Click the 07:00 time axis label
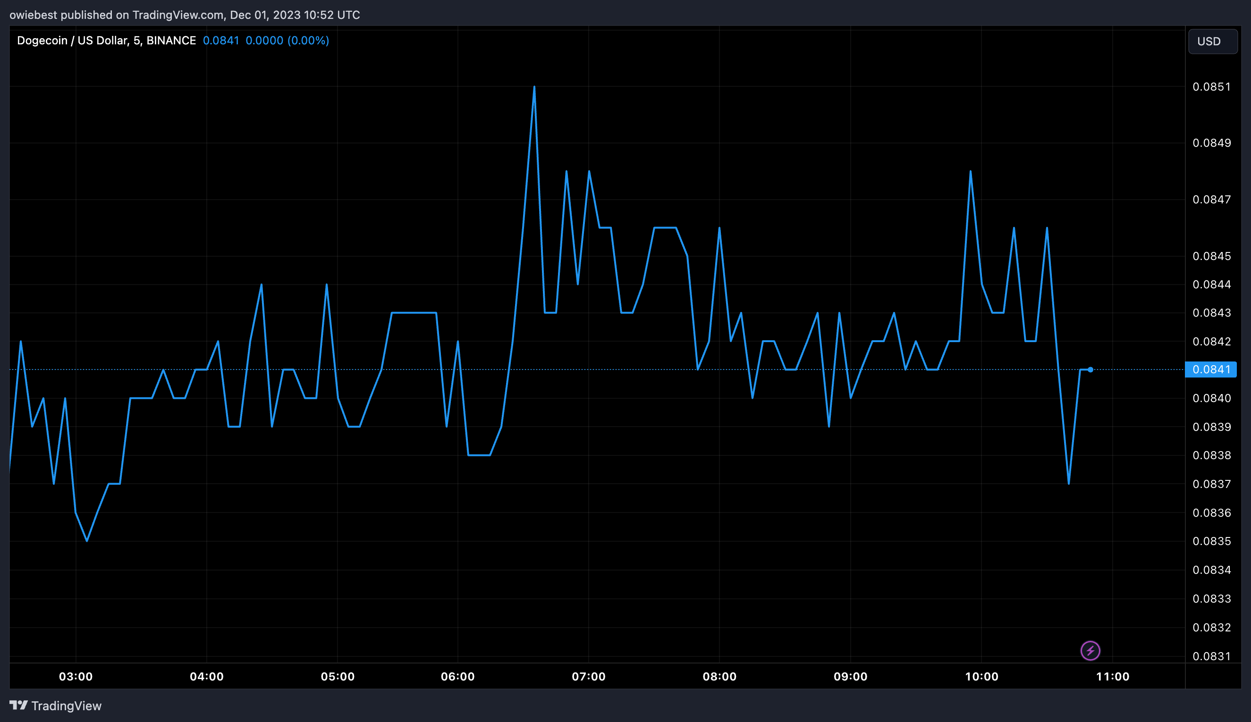This screenshot has width=1251, height=722. [588, 676]
